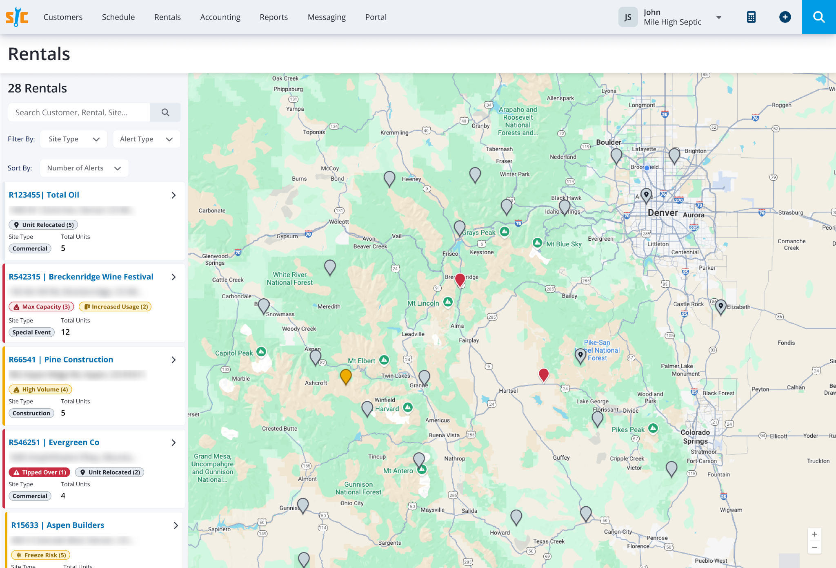Expand the Aspen Builders card chevron
836x568 pixels.
(176, 526)
